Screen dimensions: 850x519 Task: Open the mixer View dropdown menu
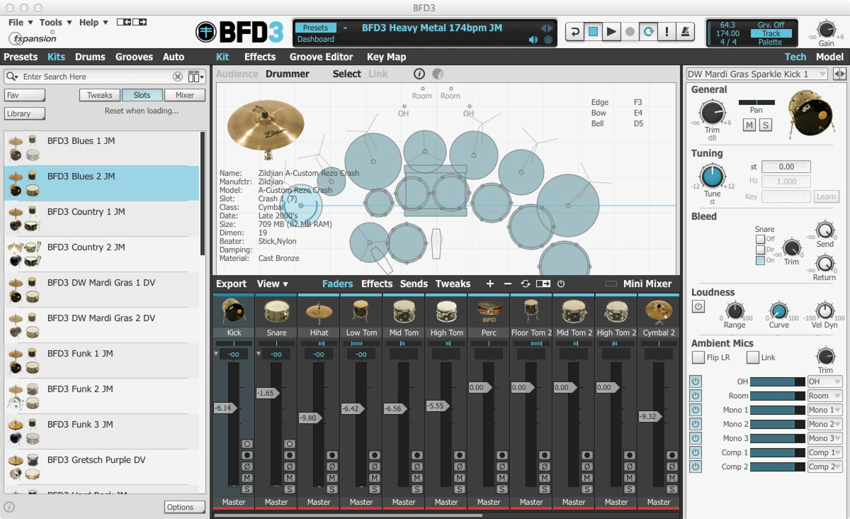[x=273, y=284]
